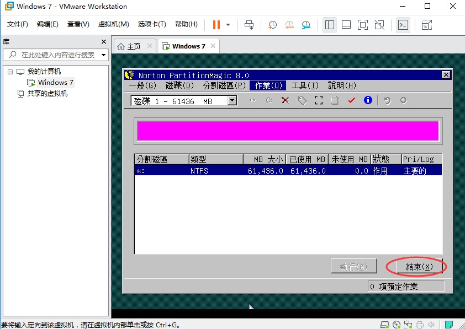Open the 编辑(E) menu
Viewport: 465px width, 329px height.
coord(47,24)
